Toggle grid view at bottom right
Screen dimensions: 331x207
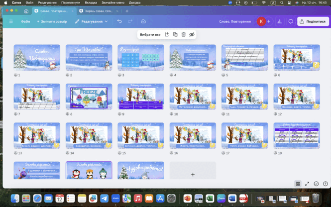pyautogui.click(x=298, y=184)
